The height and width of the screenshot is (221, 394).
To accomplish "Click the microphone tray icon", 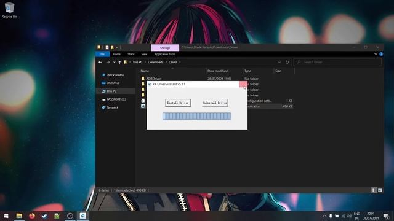I will pyautogui.click(x=331, y=215).
